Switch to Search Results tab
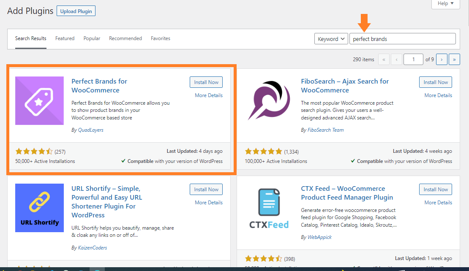 point(30,38)
